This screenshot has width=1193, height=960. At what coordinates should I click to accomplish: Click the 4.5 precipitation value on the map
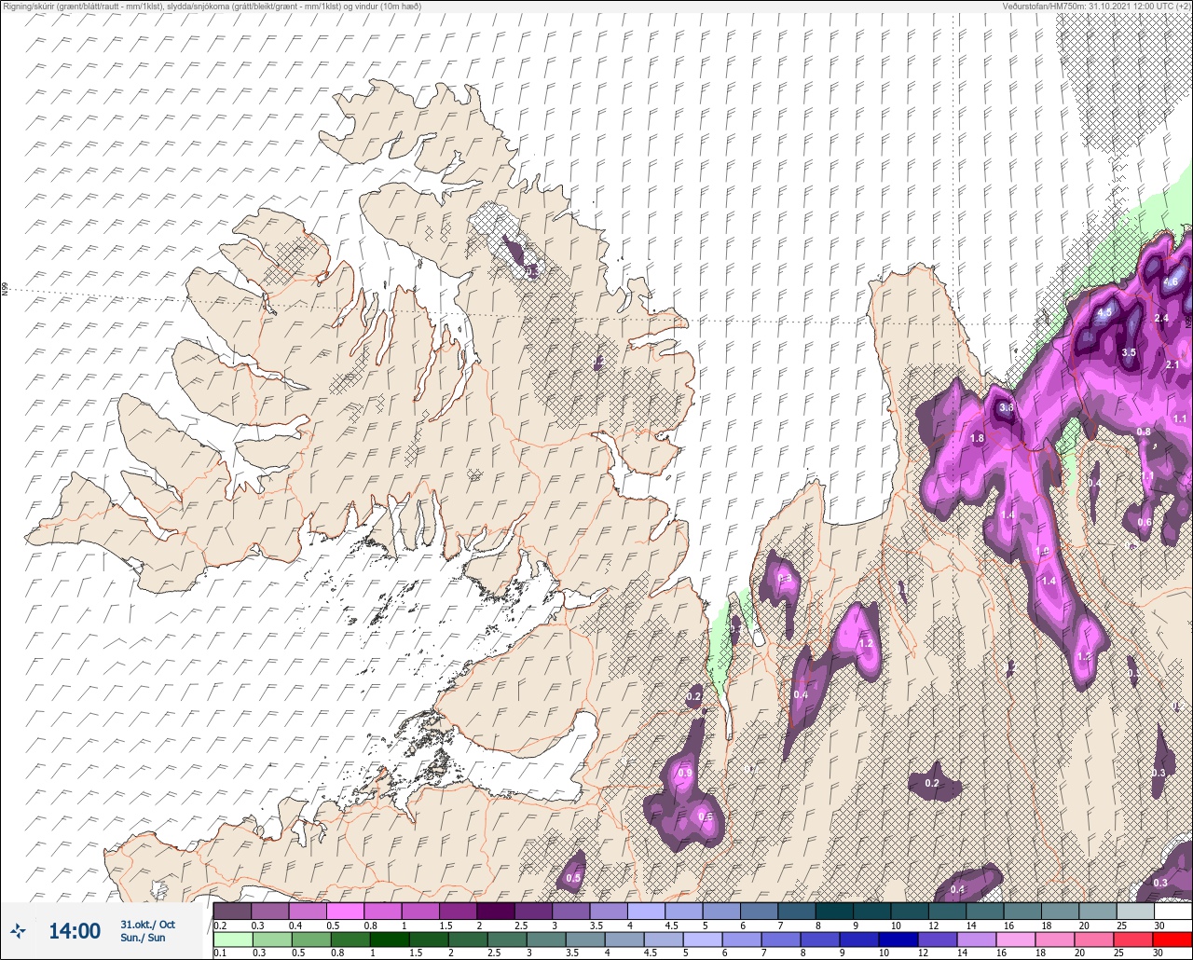pyautogui.click(x=1104, y=312)
